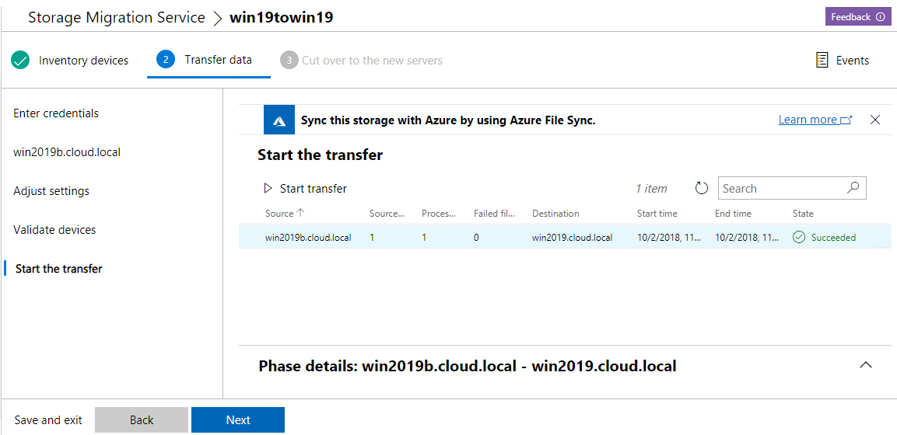Select Start the transfer sidebar item

pyautogui.click(x=59, y=268)
